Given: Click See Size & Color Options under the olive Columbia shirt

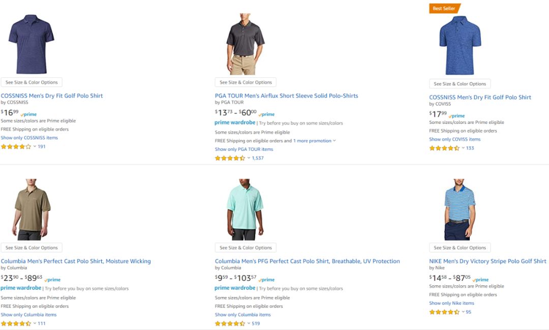Looking at the screenshot, I should 32,247.
